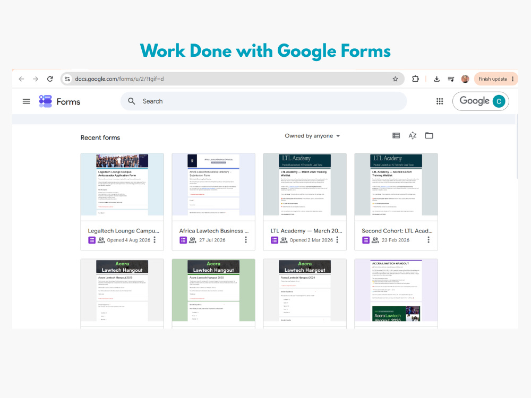Click the Google Forms logo
The width and height of the screenshot is (531, 398).
coord(45,101)
